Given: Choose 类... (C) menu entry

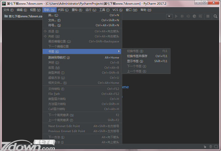Looking at the screenshot, I should [x=82, y=15].
